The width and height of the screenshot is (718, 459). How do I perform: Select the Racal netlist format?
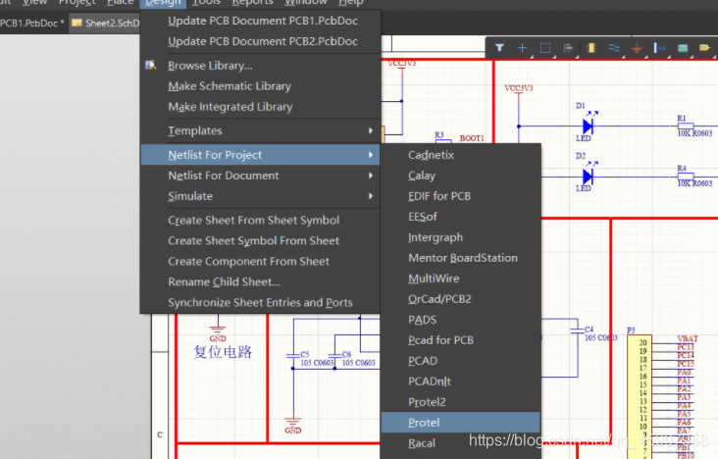(461, 443)
